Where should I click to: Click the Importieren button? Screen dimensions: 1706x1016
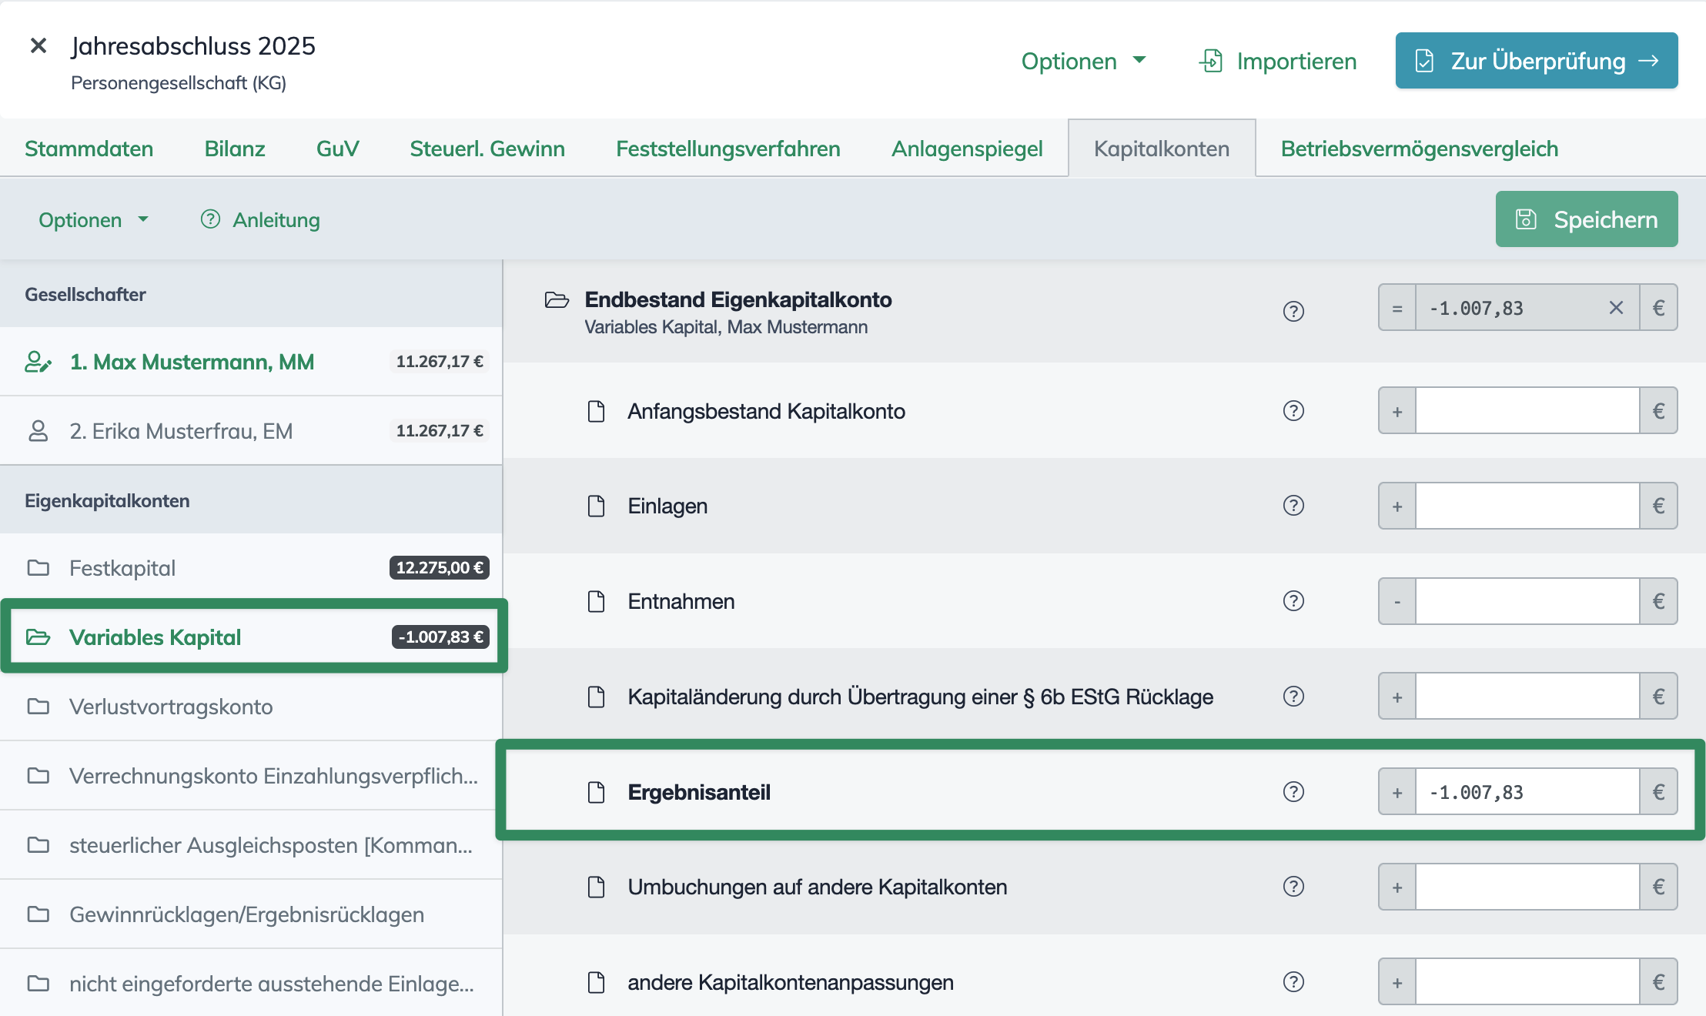pos(1278,61)
